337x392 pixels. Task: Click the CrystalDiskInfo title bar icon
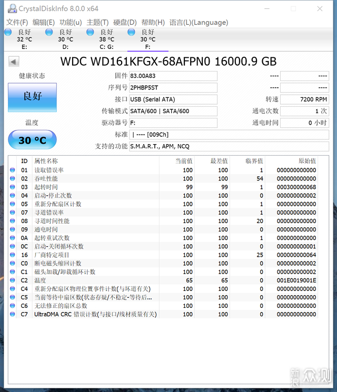12,9
